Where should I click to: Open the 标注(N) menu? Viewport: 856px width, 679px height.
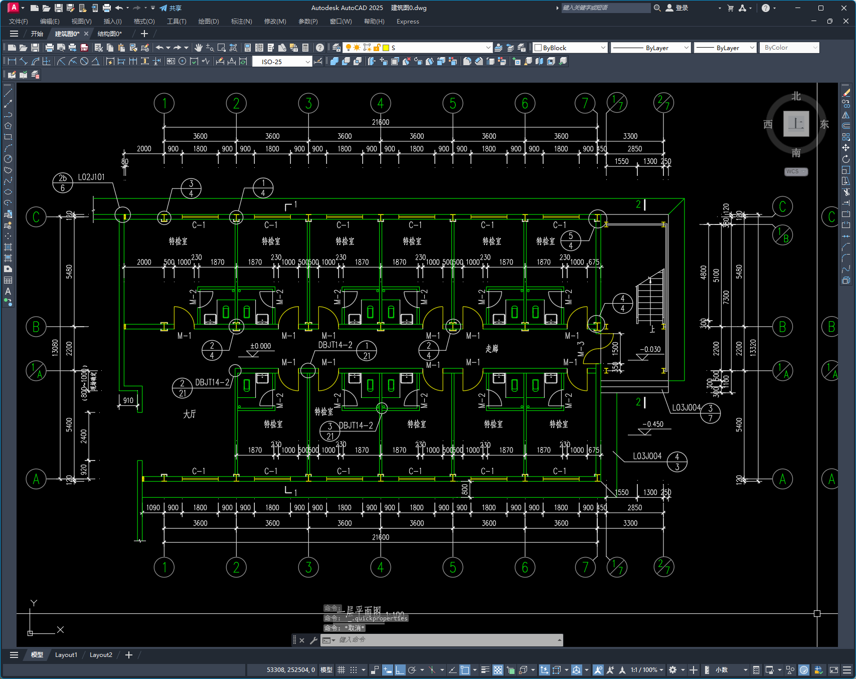pos(242,21)
